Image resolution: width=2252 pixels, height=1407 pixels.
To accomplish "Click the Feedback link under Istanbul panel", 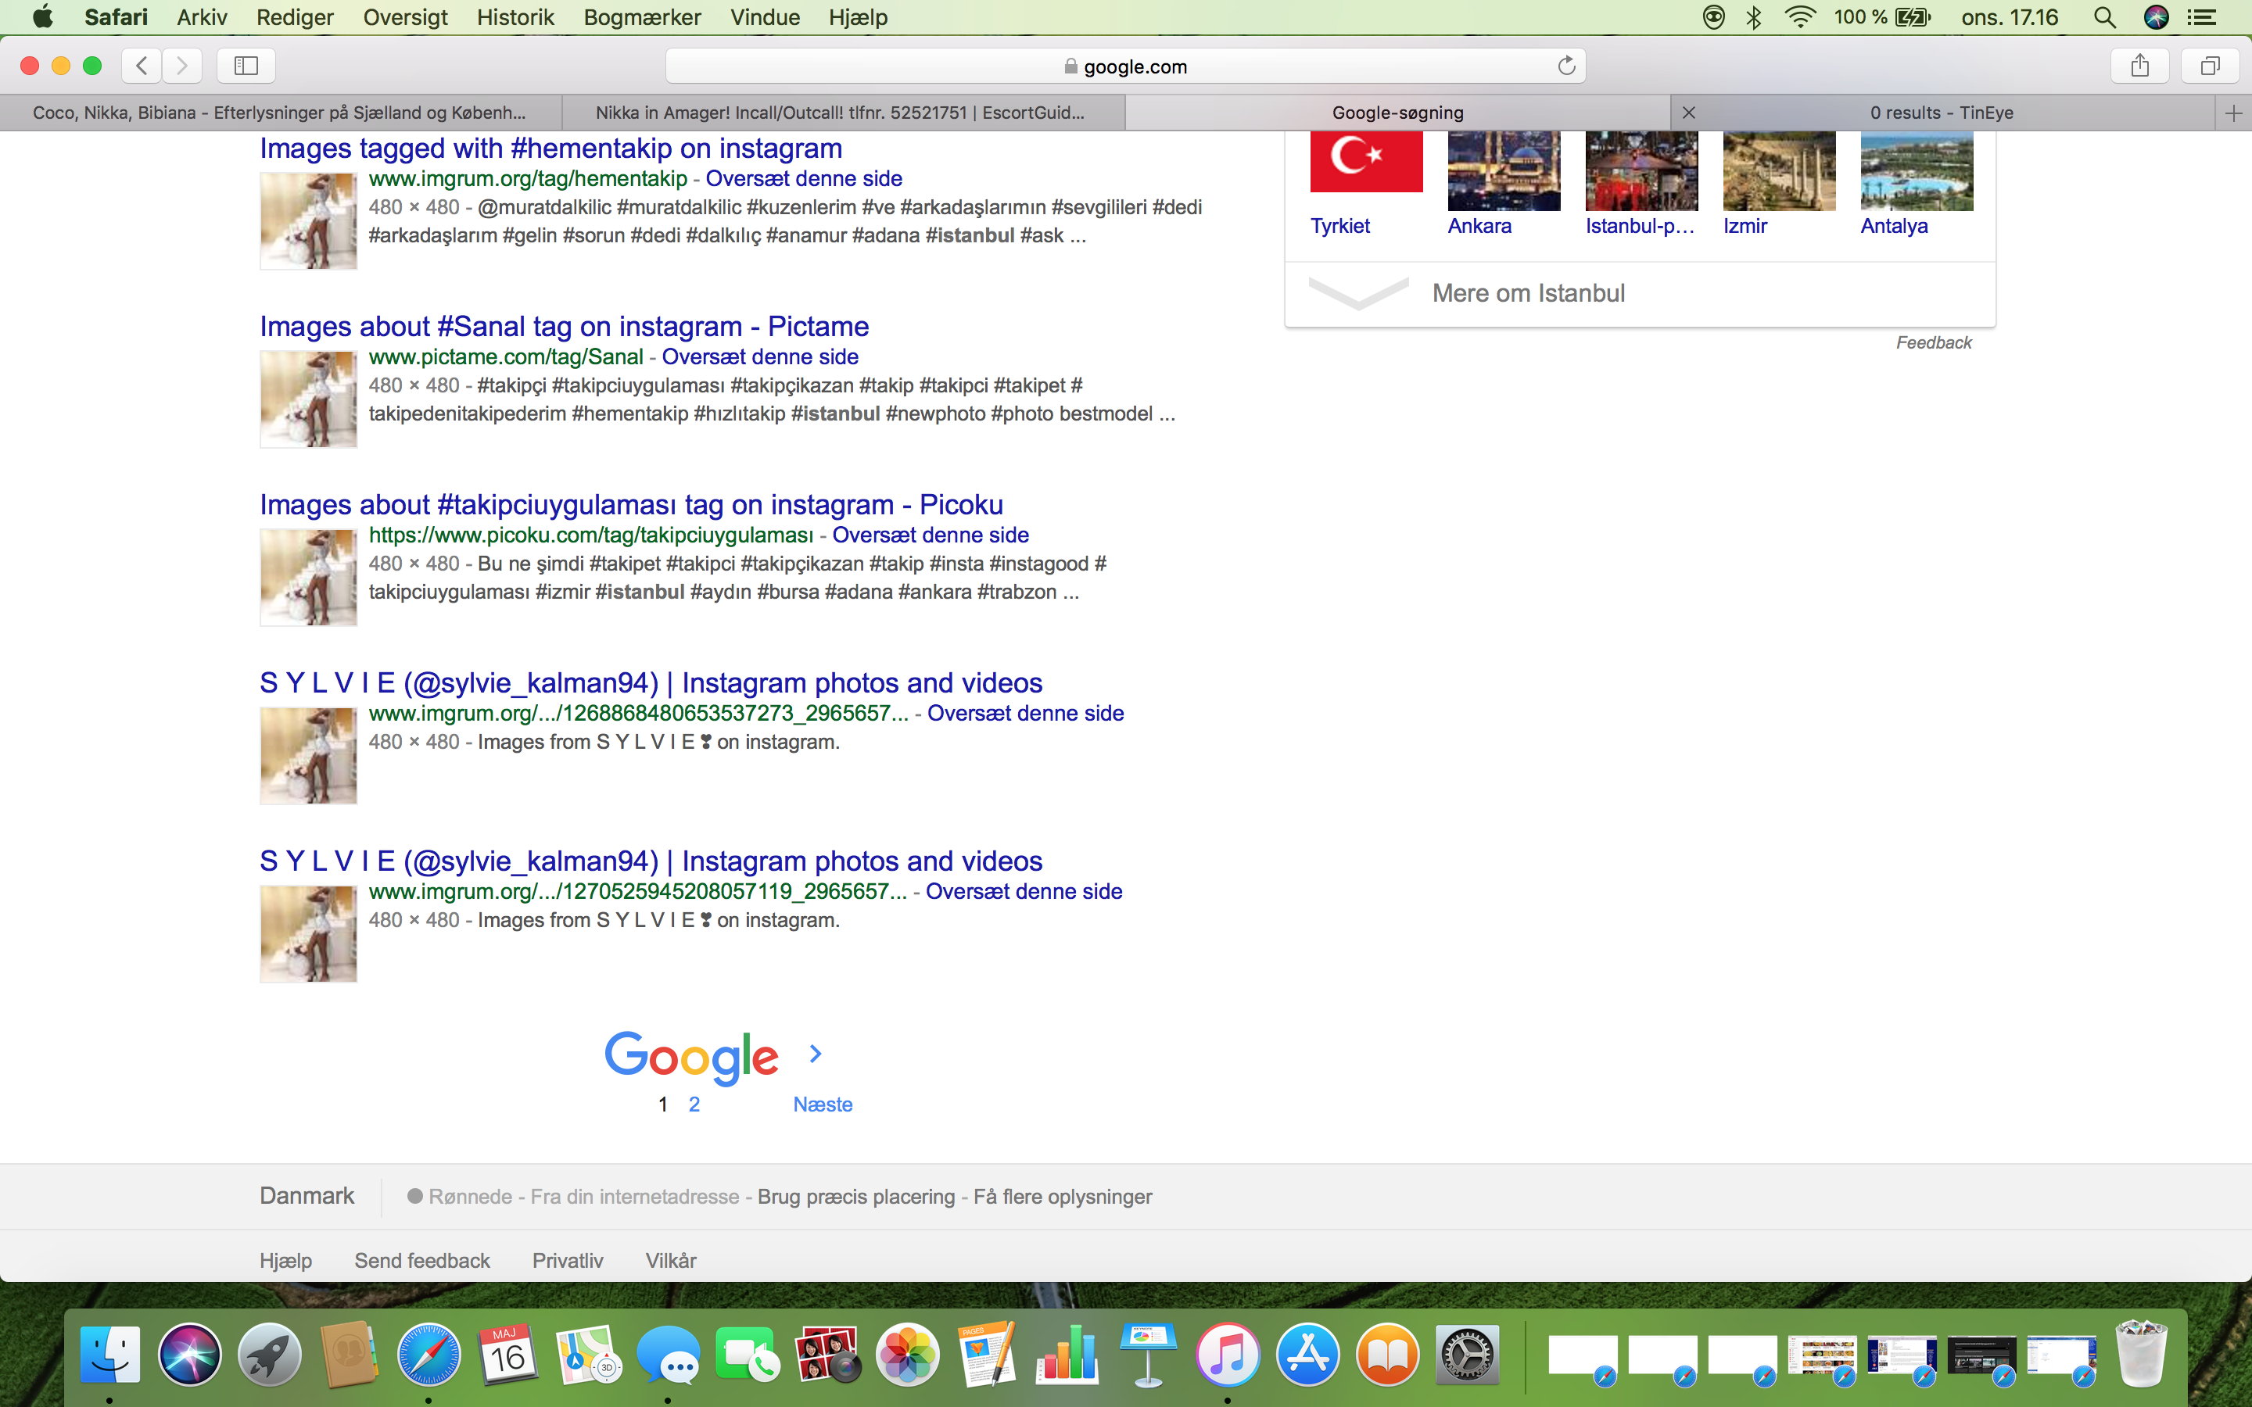I will point(1934,342).
